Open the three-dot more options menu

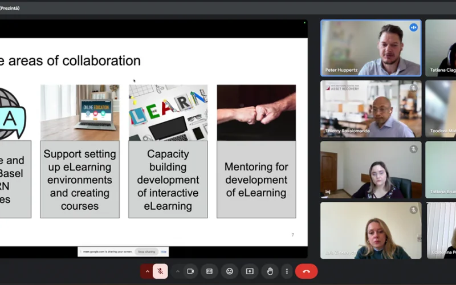pyautogui.click(x=287, y=271)
